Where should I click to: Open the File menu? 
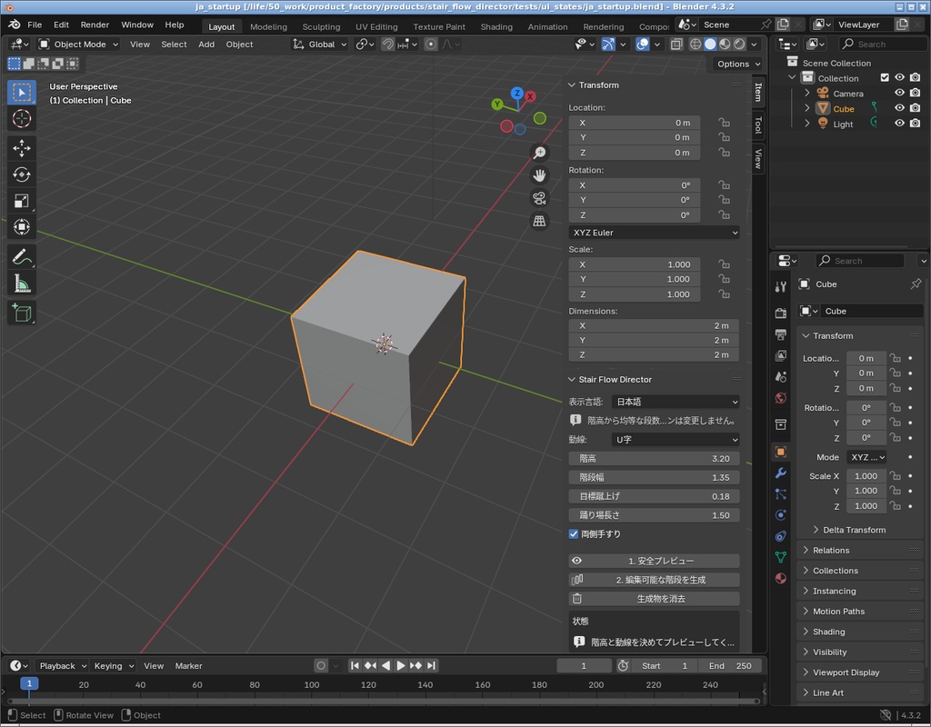(x=35, y=25)
